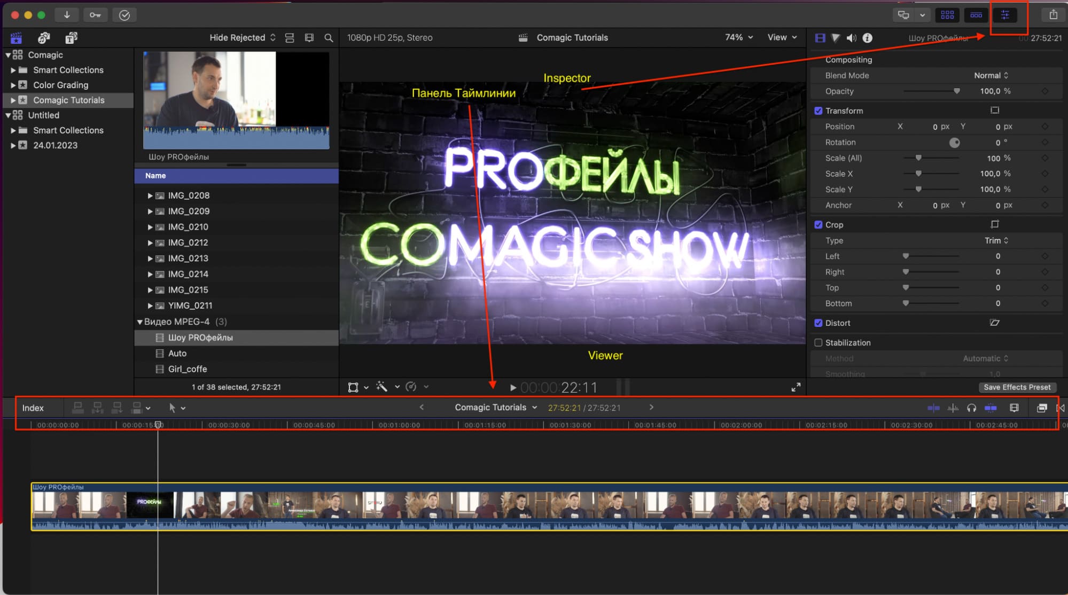
Task: Open the Info inspector icon
Action: coord(868,38)
